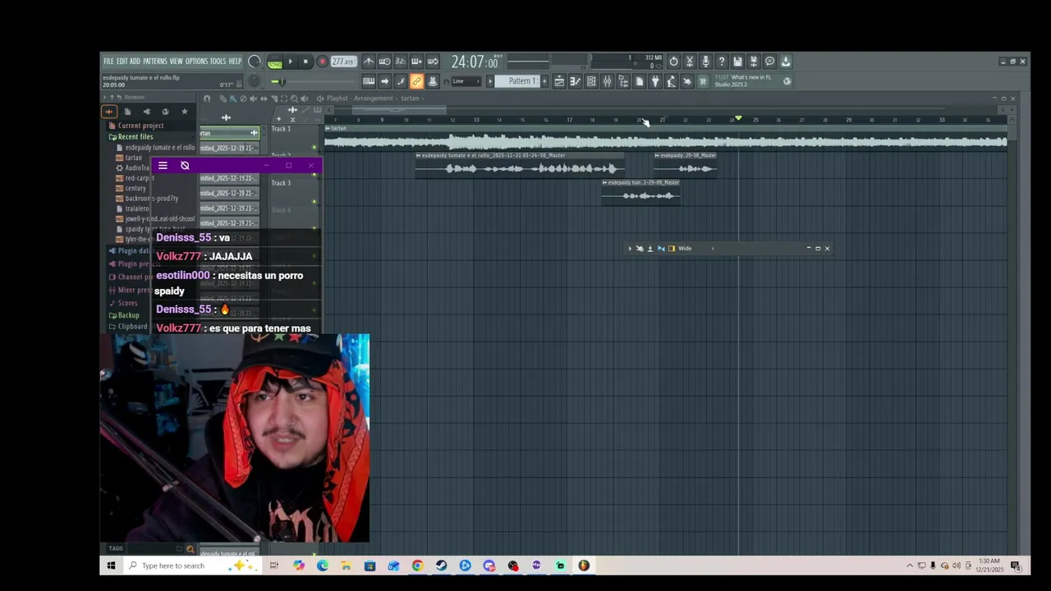This screenshot has width=1051, height=591.
Task: Open the chat overlay hamburger menu
Action: coord(163,166)
